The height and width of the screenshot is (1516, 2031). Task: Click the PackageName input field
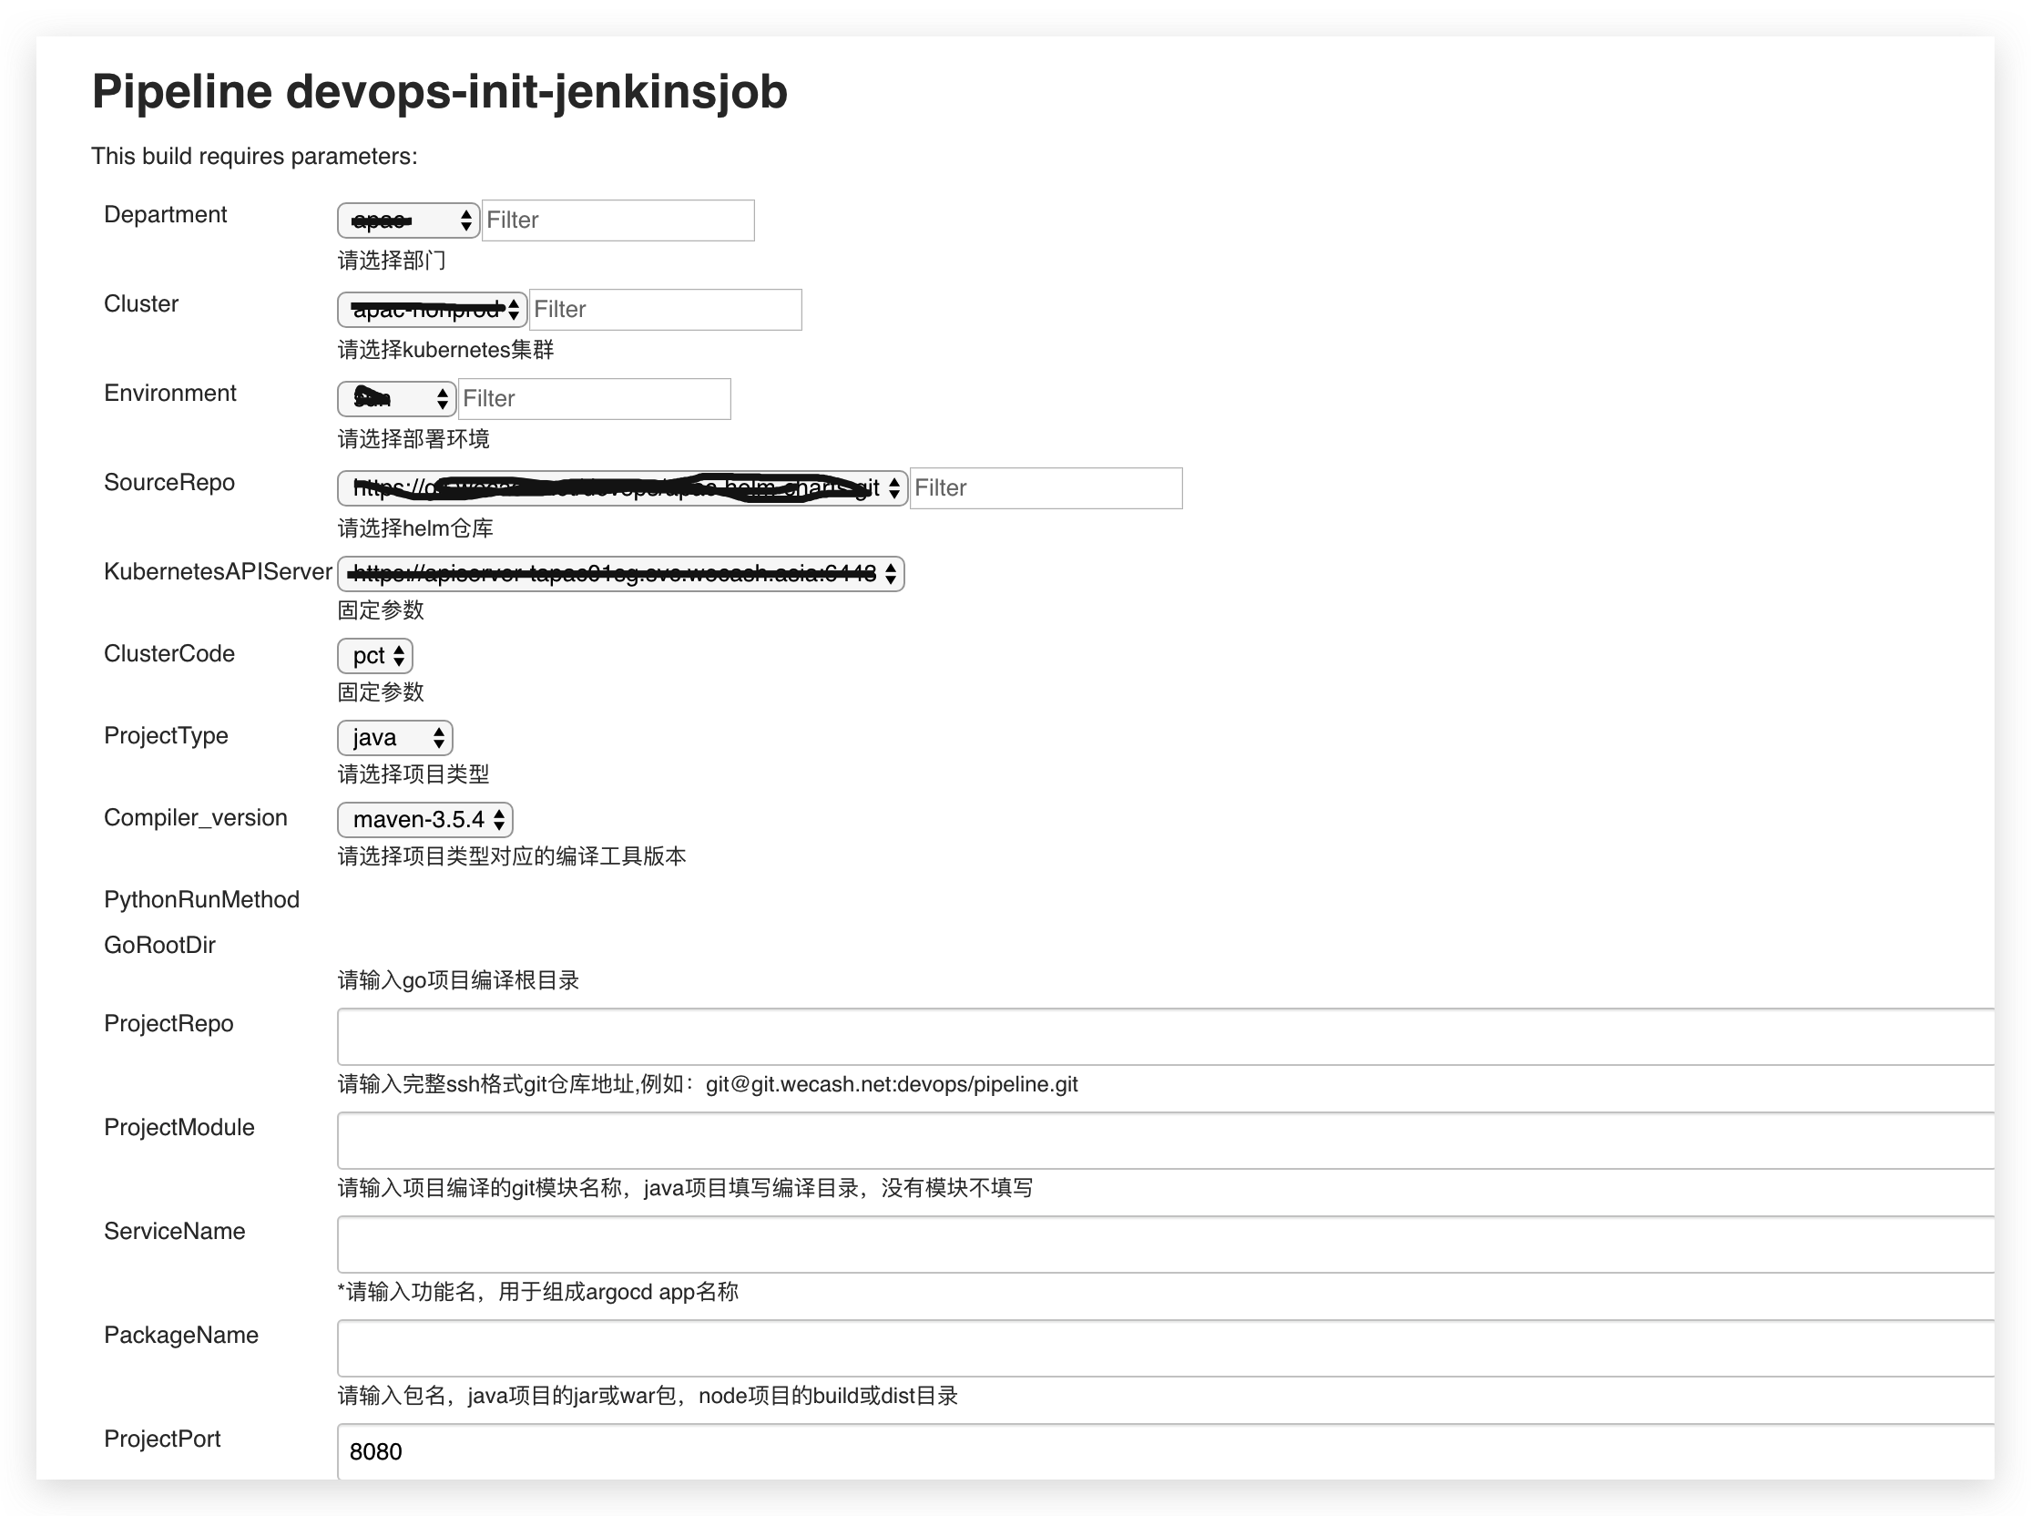(1163, 1348)
